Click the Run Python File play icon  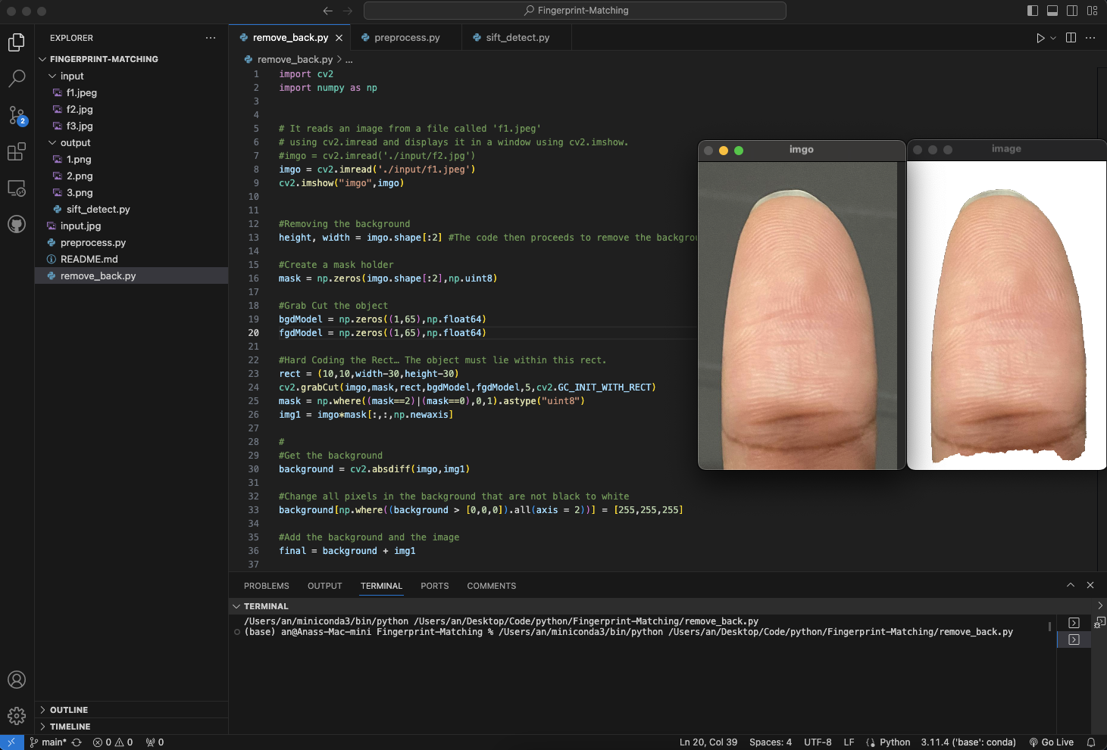pyautogui.click(x=1040, y=38)
